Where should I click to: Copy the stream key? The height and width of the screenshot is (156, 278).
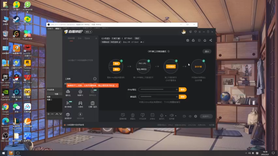pos(183,97)
